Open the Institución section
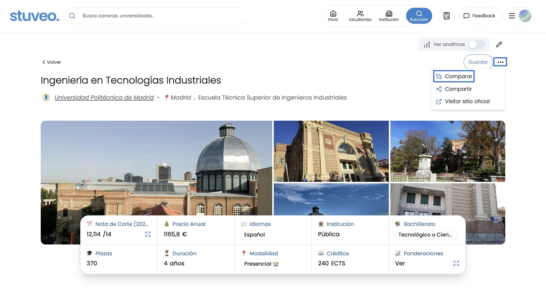The width and height of the screenshot is (546, 293). [389, 16]
